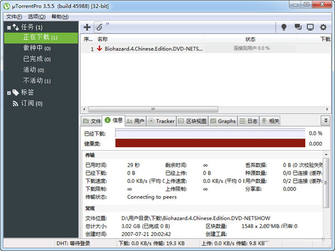Click the horizontal scrollbar left arrow
The height and width of the screenshot is (251, 335).
tap(84, 109)
